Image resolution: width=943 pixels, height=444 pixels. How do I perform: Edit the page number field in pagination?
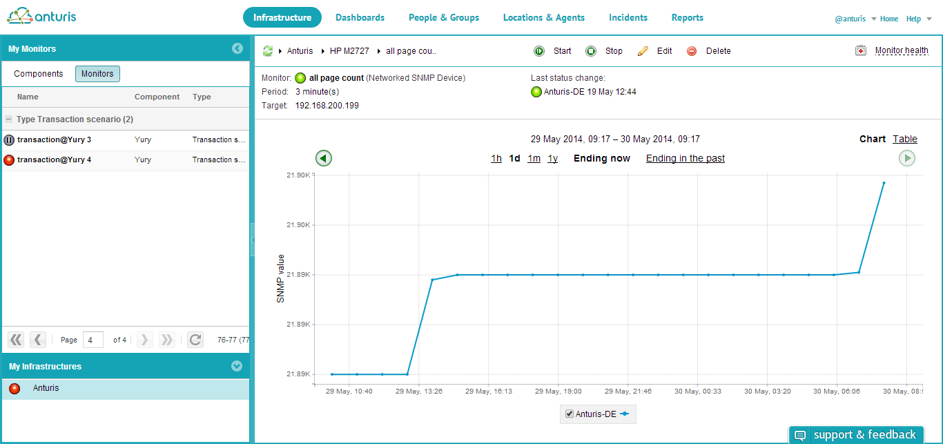pos(93,339)
